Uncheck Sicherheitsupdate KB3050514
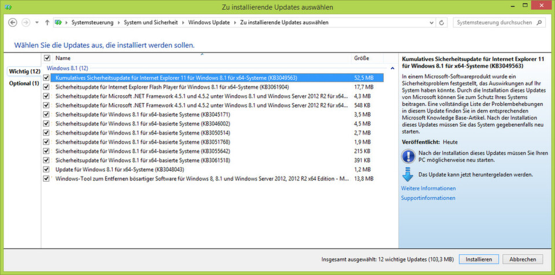Screen dimensions: 555x275 pyautogui.click(x=46, y=133)
